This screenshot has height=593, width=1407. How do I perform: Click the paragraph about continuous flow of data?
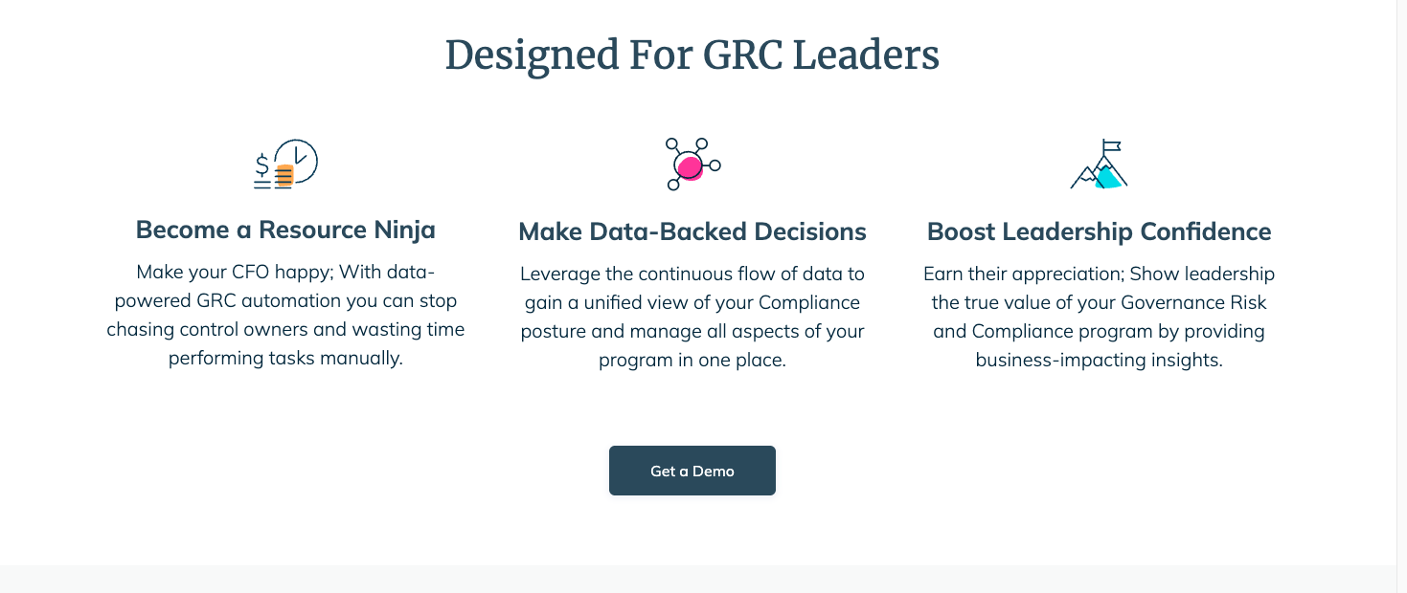coord(692,318)
